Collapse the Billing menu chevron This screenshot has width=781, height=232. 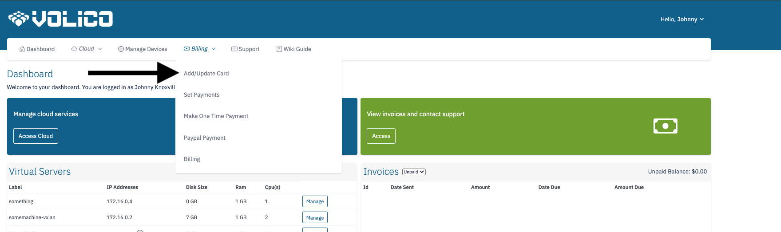pyautogui.click(x=214, y=49)
